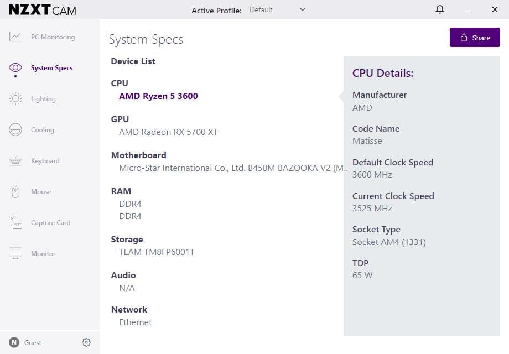Click the 65 W TDP value
509x354 pixels.
click(362, 275)
